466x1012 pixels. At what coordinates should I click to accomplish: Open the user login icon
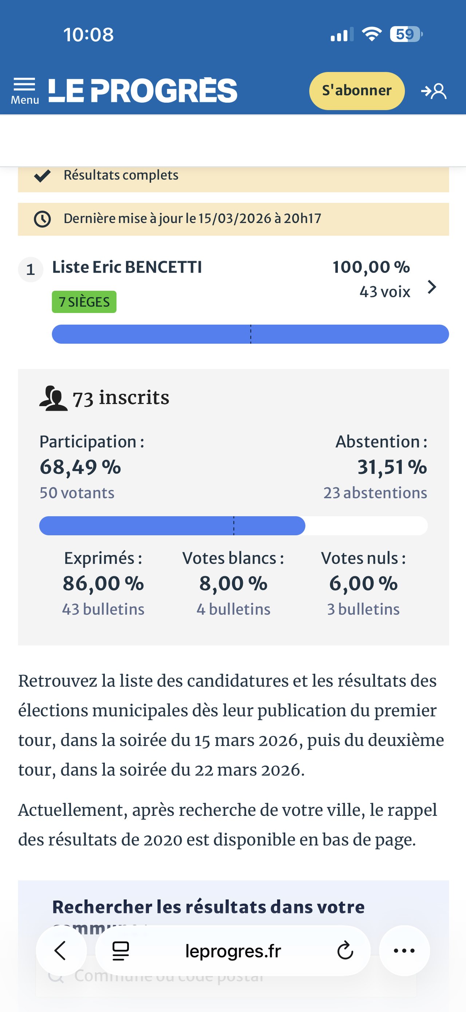click(x=434, y=91)
